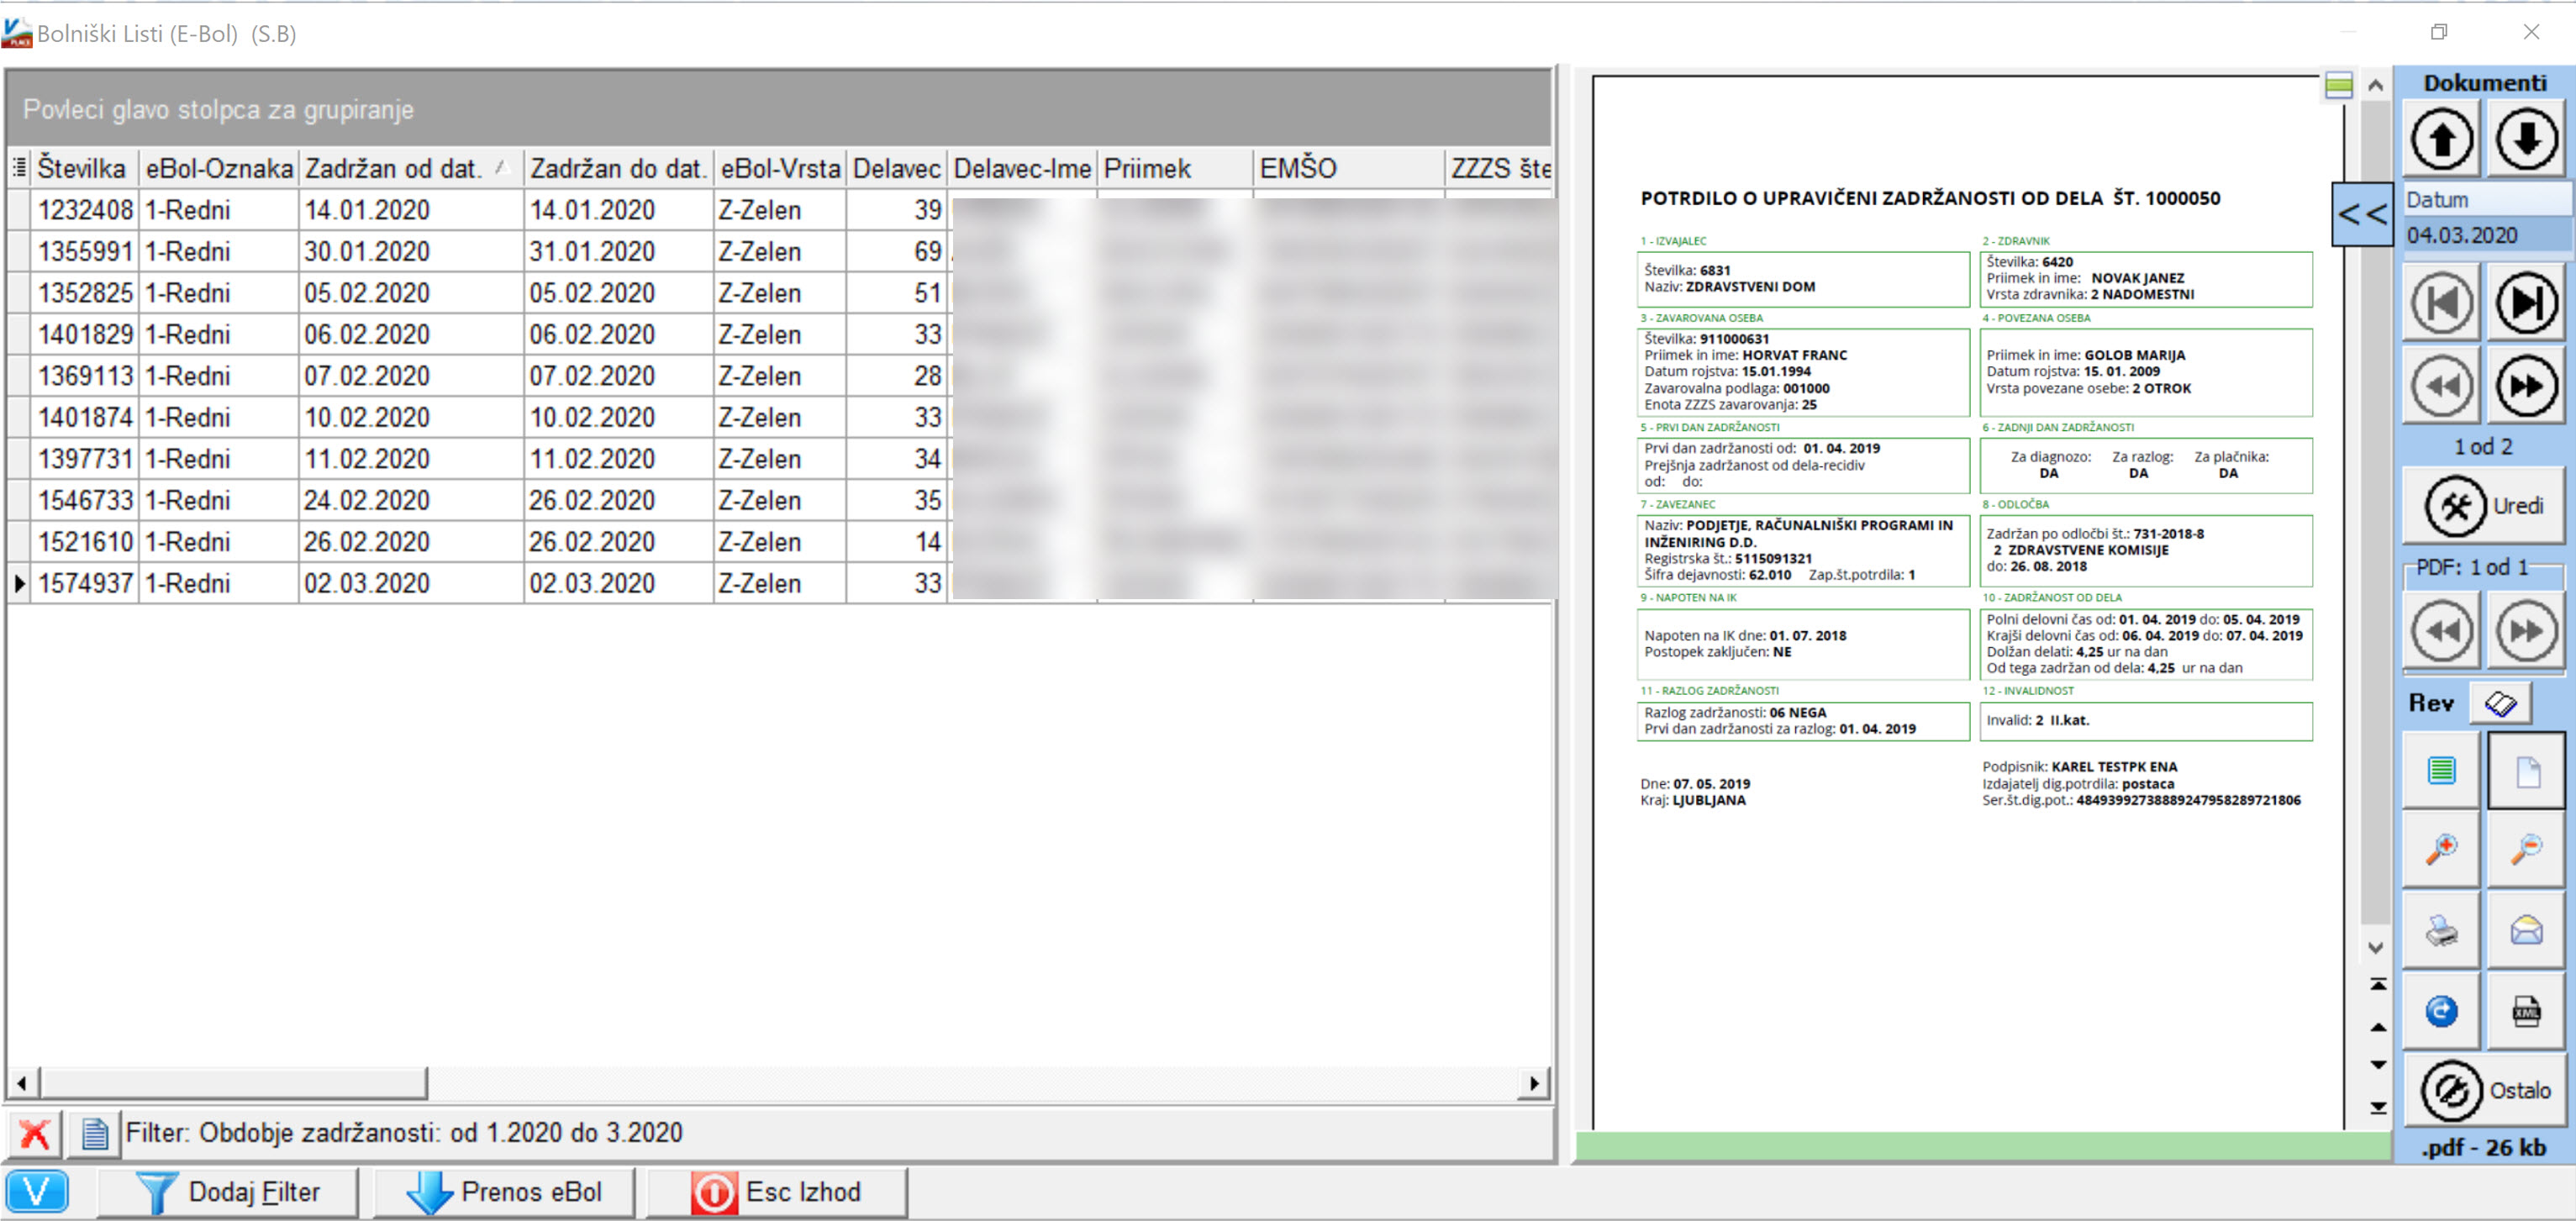Click Dodaj Filter button
2576x1221 pixels.
[229, 1192]
